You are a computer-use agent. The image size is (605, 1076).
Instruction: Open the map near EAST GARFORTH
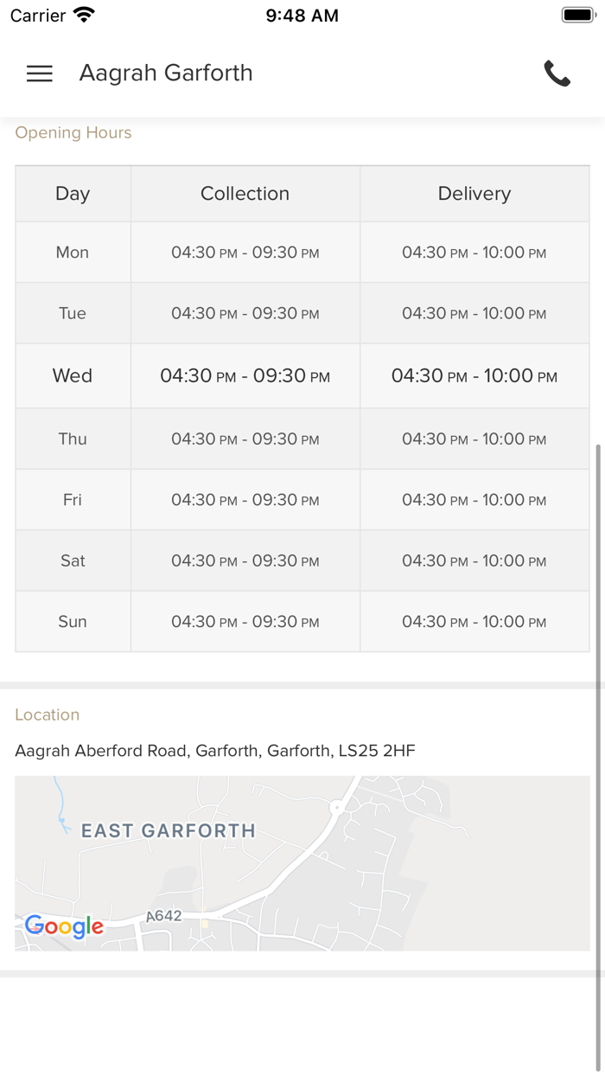pos(168,830)
